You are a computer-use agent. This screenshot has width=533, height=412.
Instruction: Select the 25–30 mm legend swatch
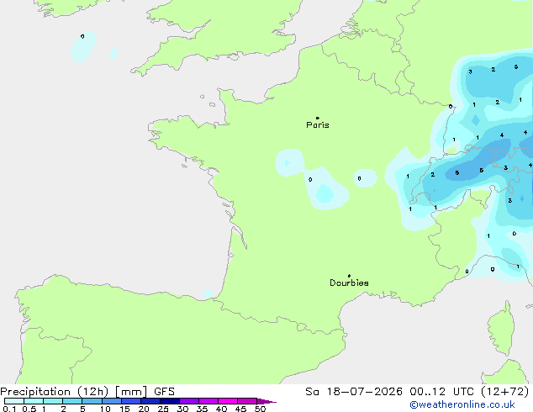point(170,401)
